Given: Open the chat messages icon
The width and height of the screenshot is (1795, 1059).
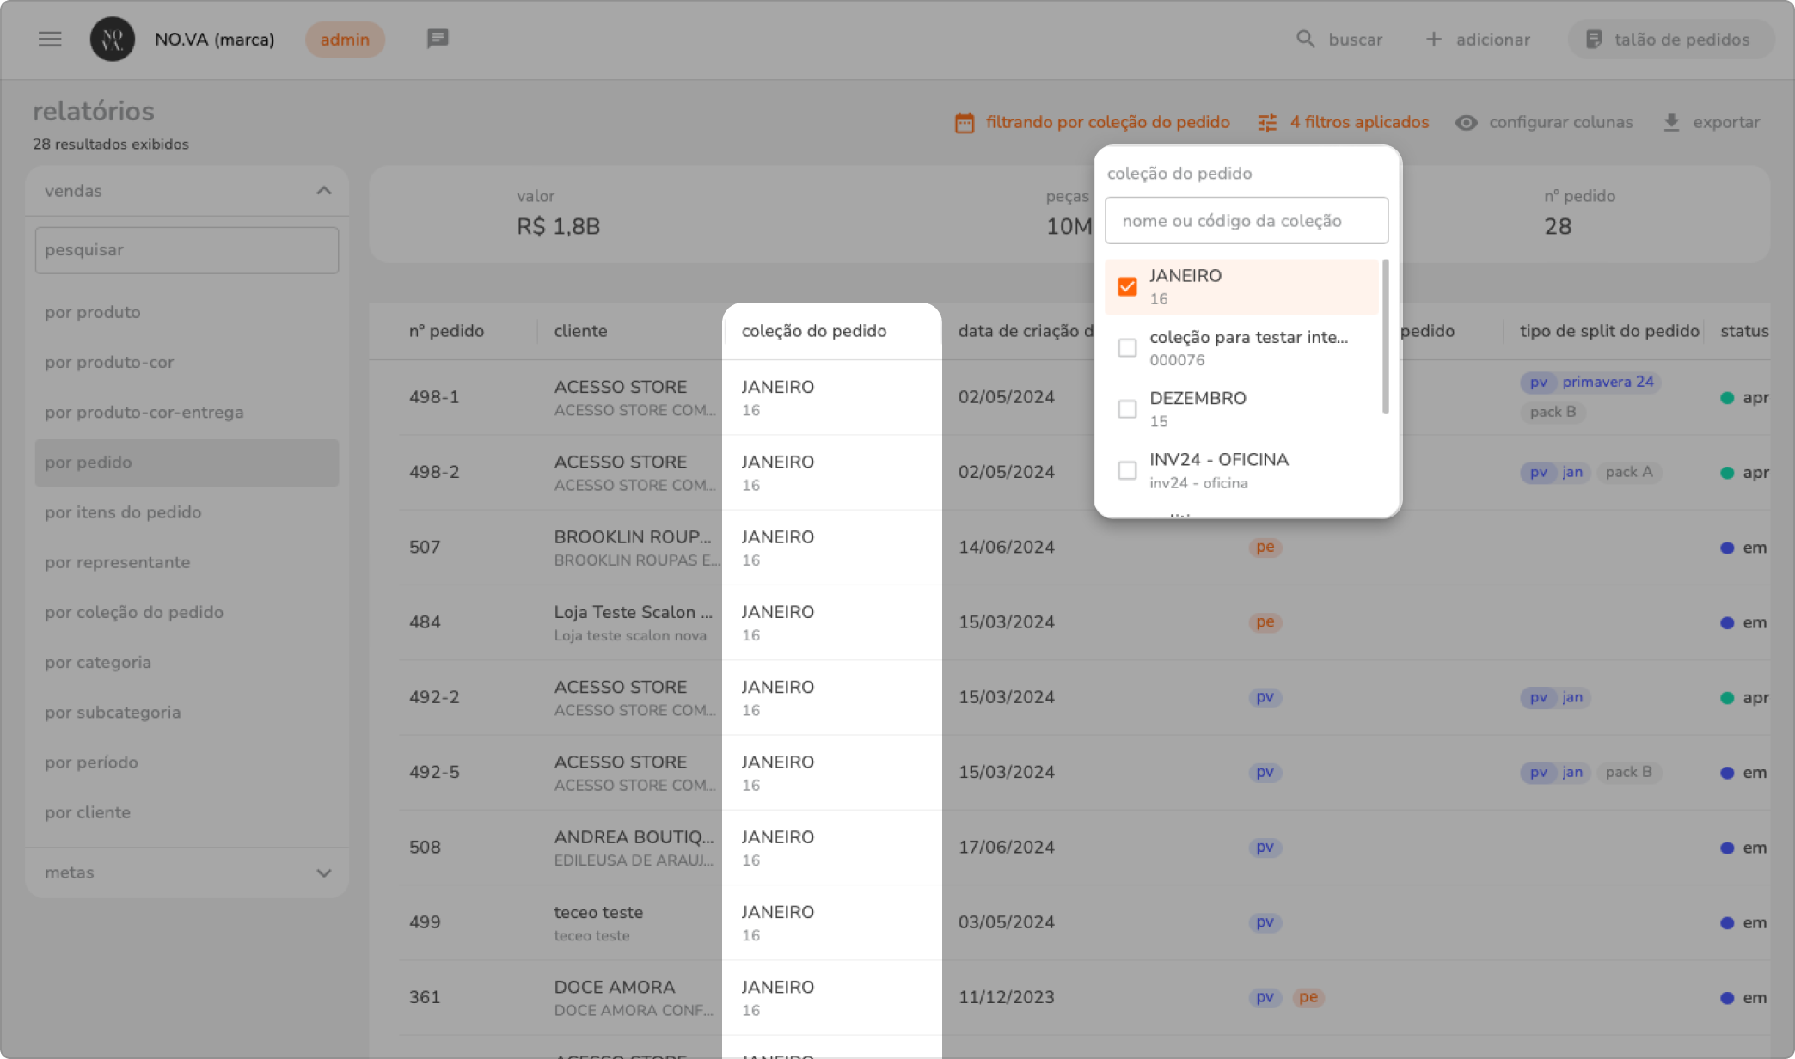Looking at the screenshot, I should [x=438, y=39].
